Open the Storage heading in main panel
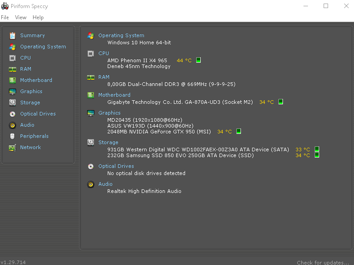Screen dimensions: 354x265 pos(108,142)
